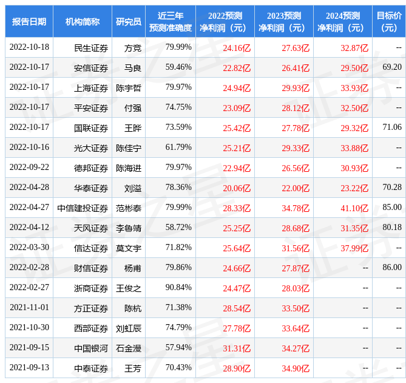Click the 2024预测净利润 column header

click(x=342, y=21)
